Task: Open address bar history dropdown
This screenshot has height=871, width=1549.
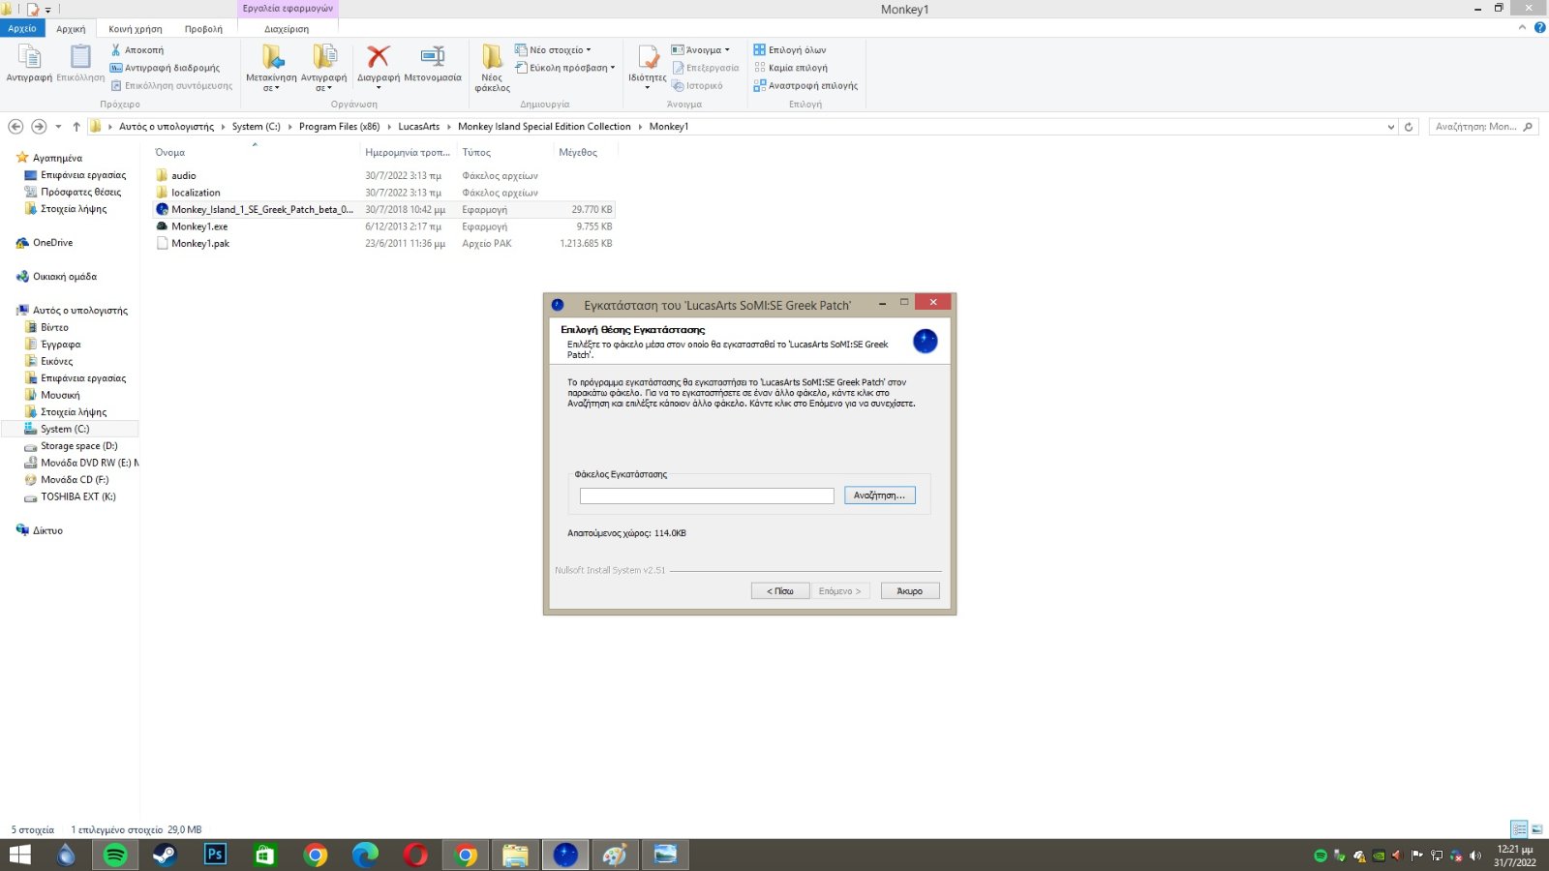Action: 1391,127
